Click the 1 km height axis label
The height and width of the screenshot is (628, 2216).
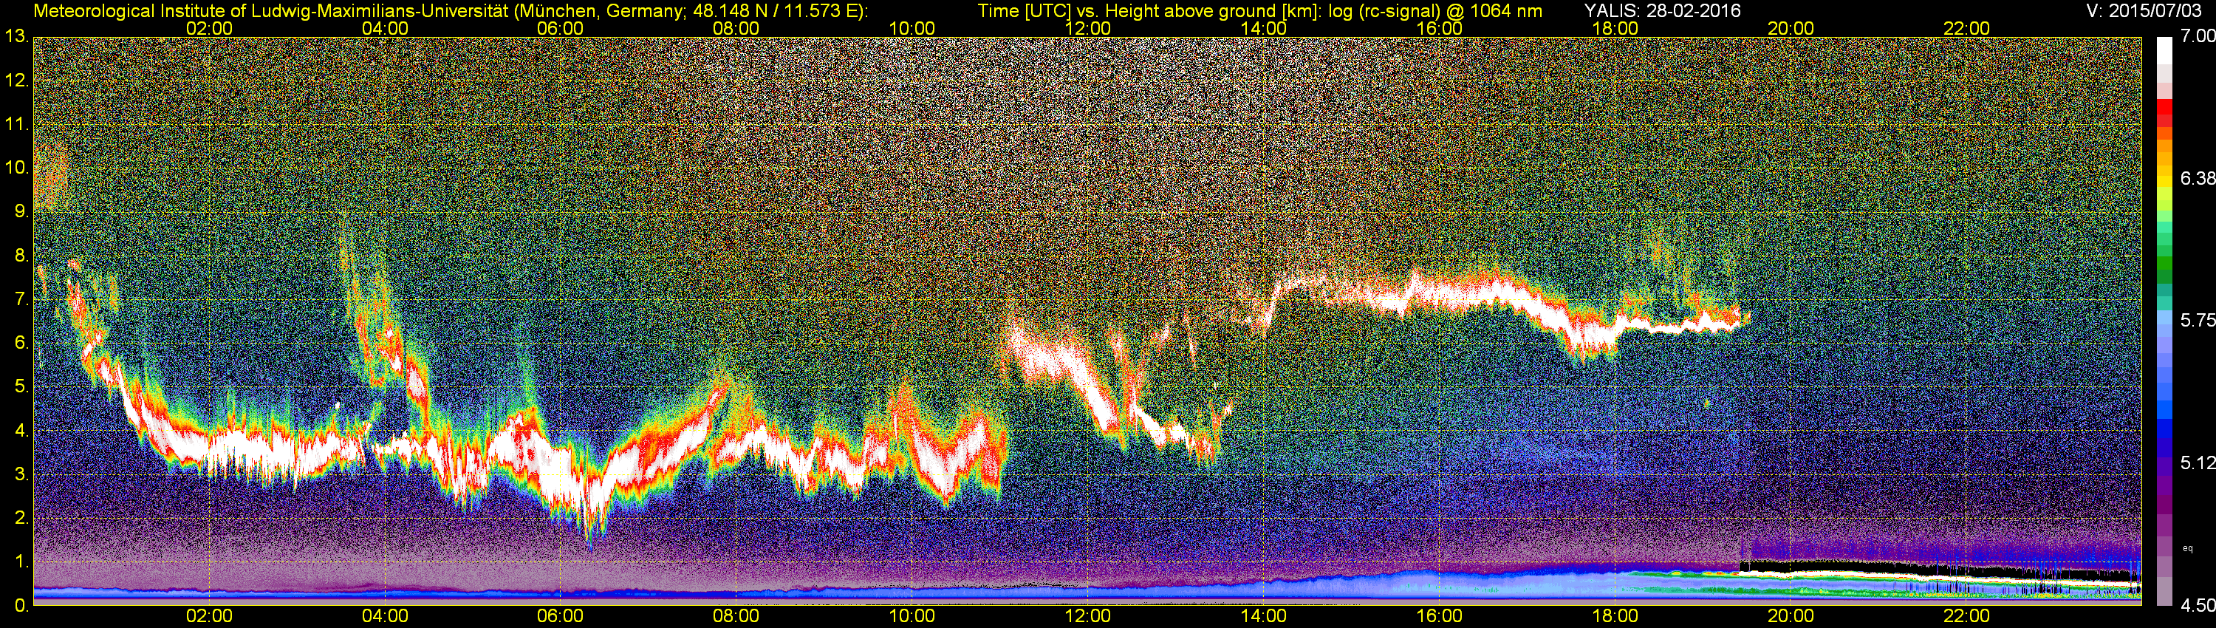[x=21, y=563]
